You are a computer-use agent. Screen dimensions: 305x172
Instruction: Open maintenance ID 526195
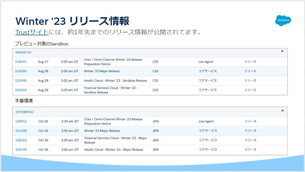pos(21,149)
